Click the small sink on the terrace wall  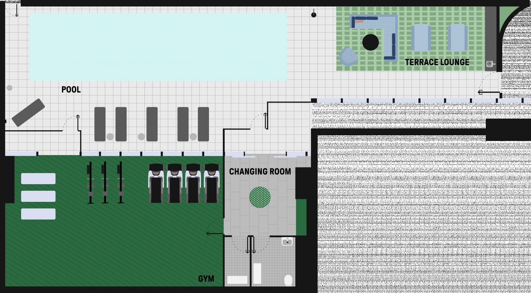click(x=490, y=64)
